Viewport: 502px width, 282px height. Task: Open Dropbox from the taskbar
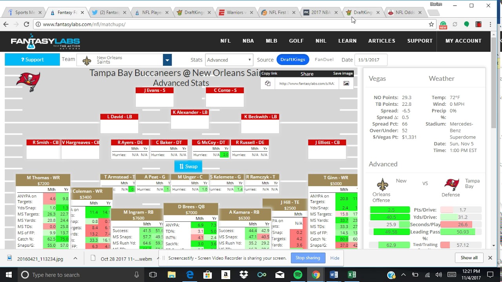point(244,275)
